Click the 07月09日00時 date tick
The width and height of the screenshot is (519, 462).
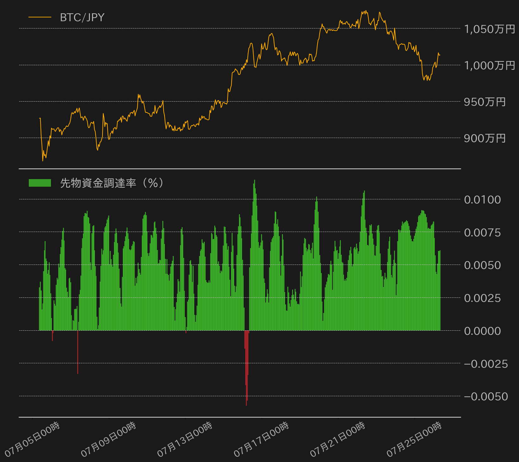tap(109, 439)
